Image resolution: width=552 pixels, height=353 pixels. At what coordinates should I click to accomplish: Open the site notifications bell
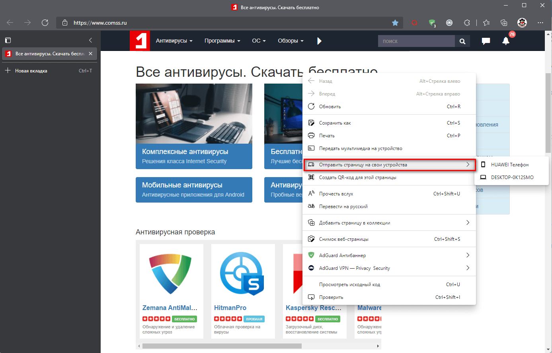[505, 41]
